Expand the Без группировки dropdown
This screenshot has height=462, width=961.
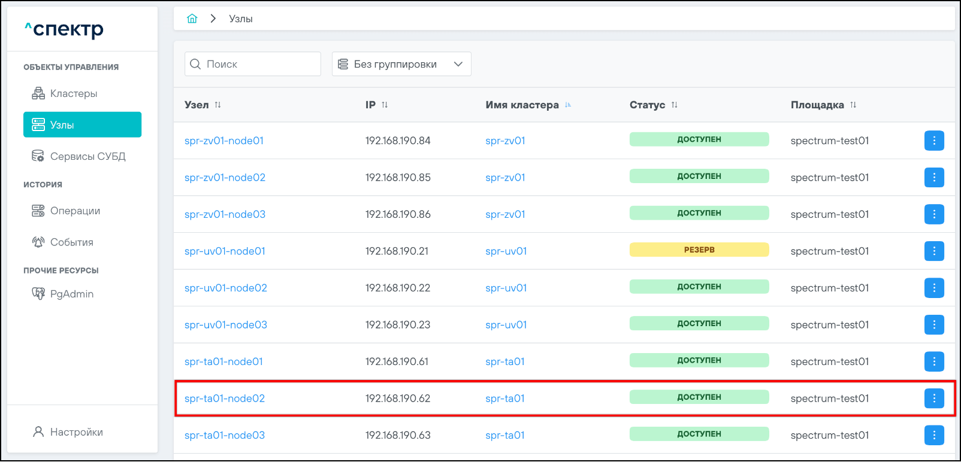tap(401, 64)
